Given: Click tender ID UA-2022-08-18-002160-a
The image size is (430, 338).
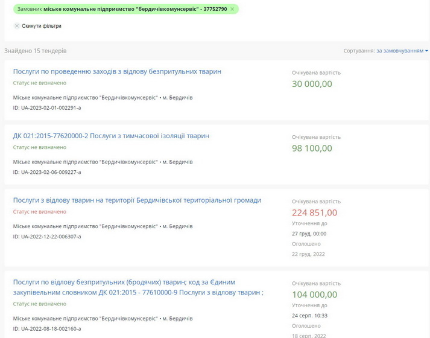Looking at the screenshot, I should pyautogui.click(x=47, y=329).
